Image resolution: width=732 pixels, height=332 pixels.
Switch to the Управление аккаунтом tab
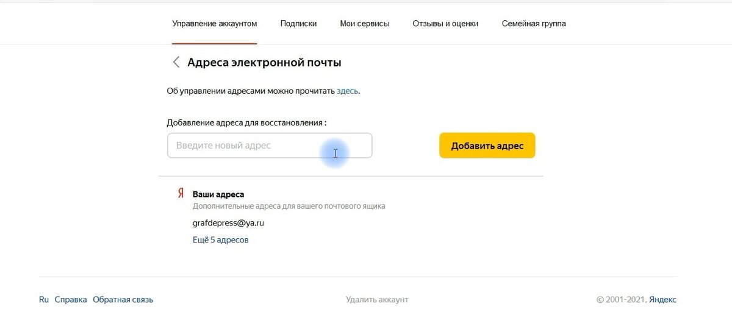point(215,24)
